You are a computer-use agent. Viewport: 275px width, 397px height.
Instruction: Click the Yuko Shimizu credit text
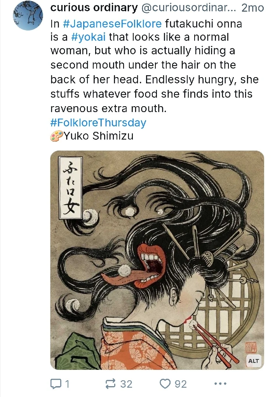(x=98, y=136)
